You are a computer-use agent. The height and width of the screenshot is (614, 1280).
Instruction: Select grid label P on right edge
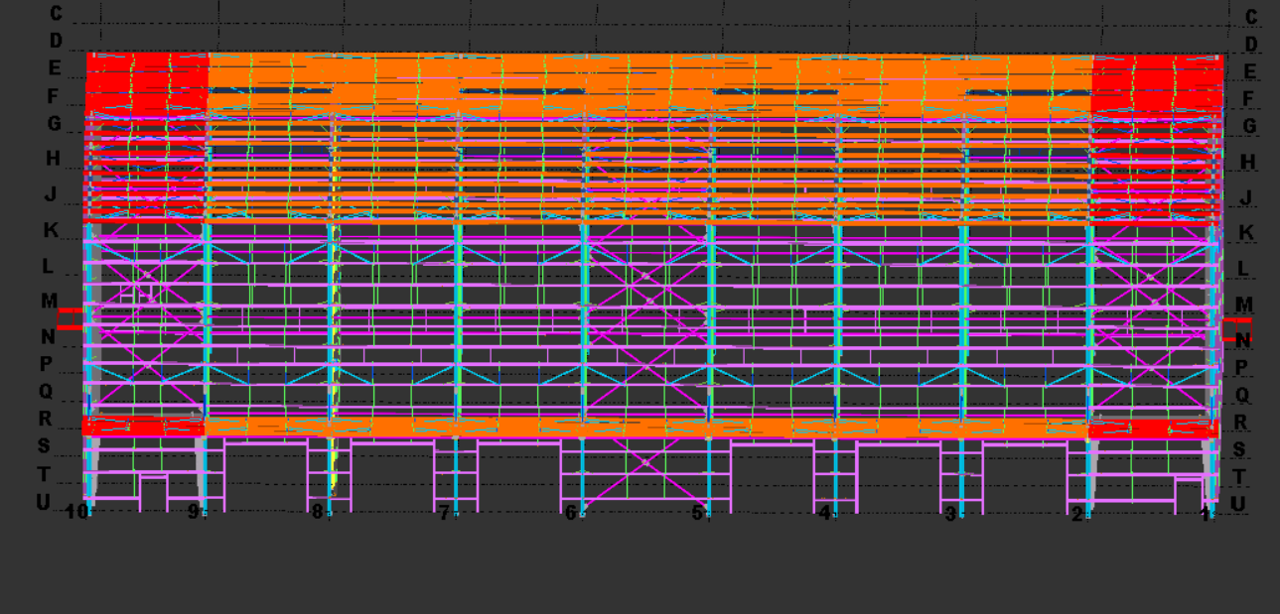pyautogui.click(x=1241, y=367)
